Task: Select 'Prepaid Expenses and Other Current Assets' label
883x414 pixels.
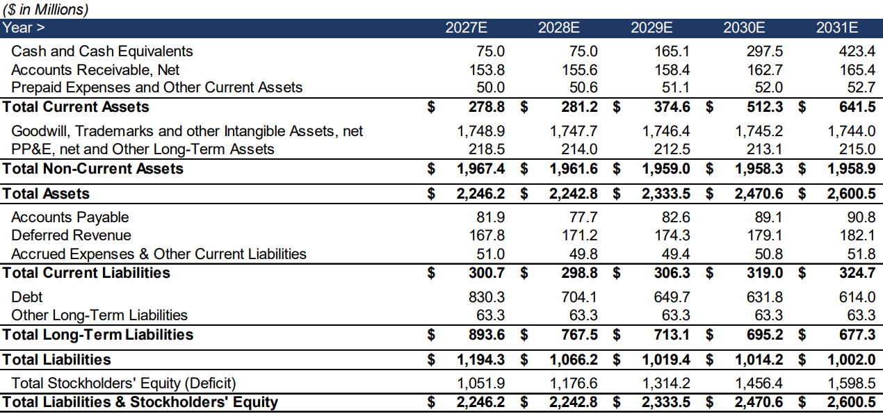Action: click(x=157, y=88)
